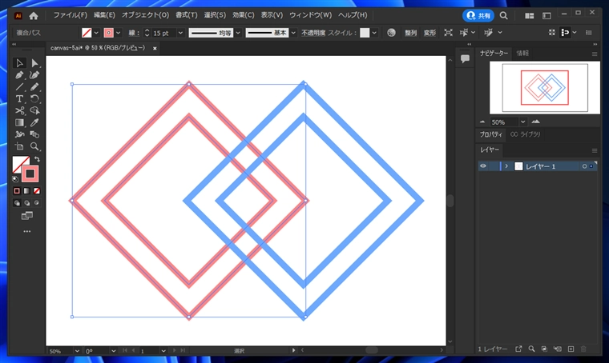609x363 pixels.
Task: Open the オブジェクト(O) menu
Action: point(145,15)
